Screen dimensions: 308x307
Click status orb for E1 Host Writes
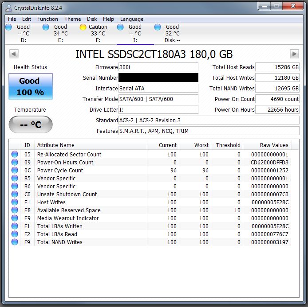[15, 202]
